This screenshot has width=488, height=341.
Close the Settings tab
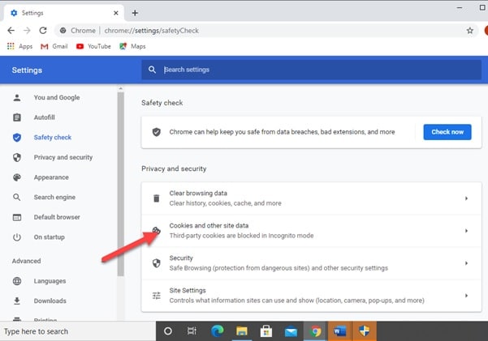(x=116, y=13)
